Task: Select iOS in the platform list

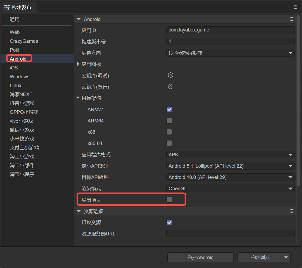Action: coord(14,68)
